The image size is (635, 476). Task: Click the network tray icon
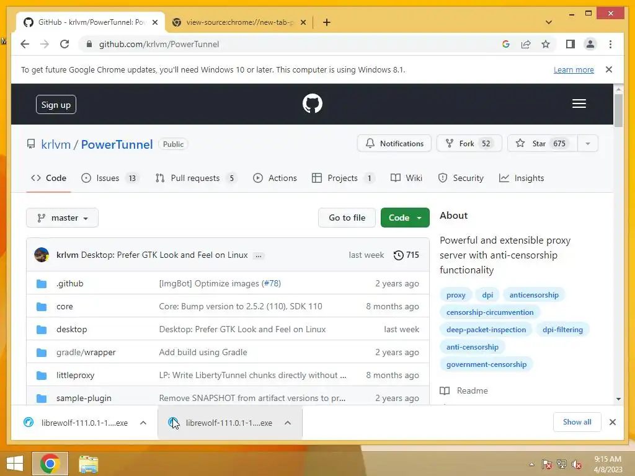pos(562,464)
